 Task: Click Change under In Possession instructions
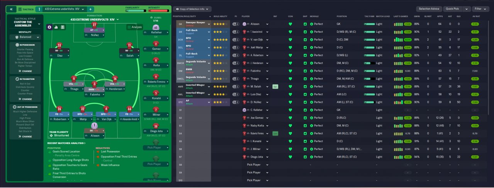[25, 71]
